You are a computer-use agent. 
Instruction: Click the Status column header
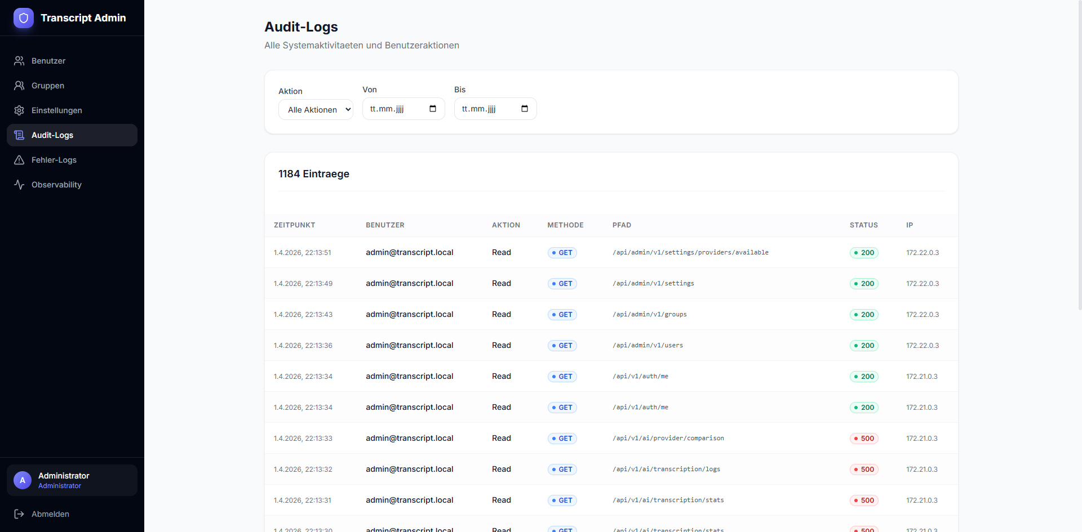pos(863,225)
